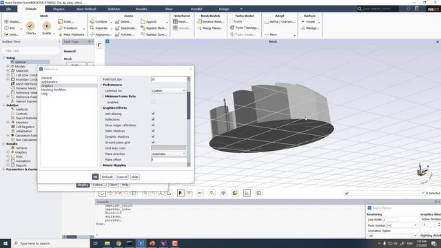Click the Default button in Preferences
441x248 pixels.
click(x=107, y=177)
